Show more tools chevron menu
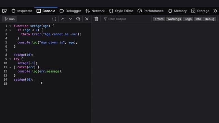 point(215,11)
